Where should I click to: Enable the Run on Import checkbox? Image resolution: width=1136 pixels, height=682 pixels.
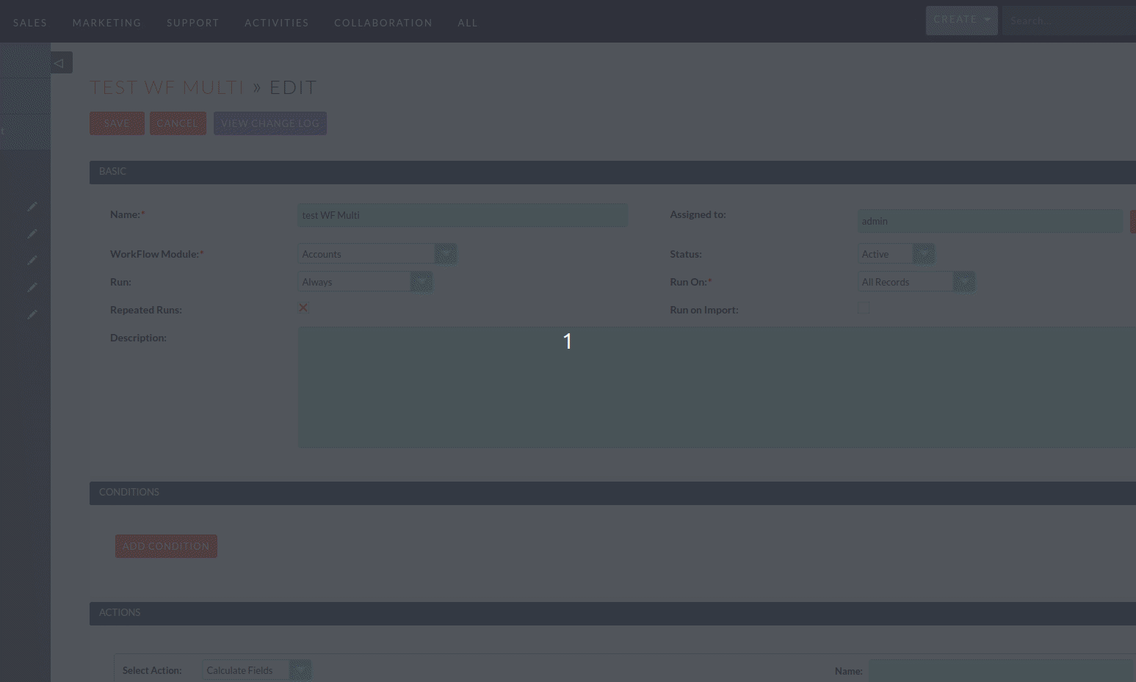click(x=864, y=308)
